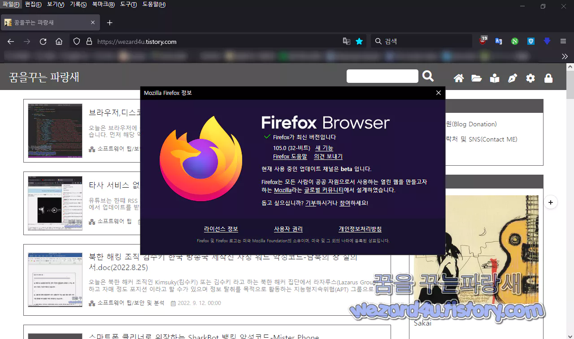Screen dimensions: 574x339
Task: Open the YouTube RSS post thumbnail
Action: click(55, 203)
